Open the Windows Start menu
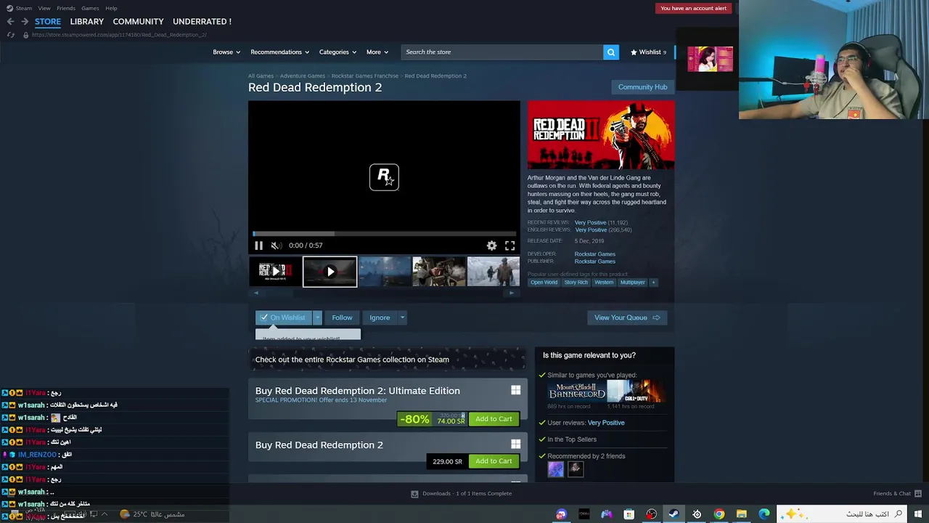 click(918, 514)
